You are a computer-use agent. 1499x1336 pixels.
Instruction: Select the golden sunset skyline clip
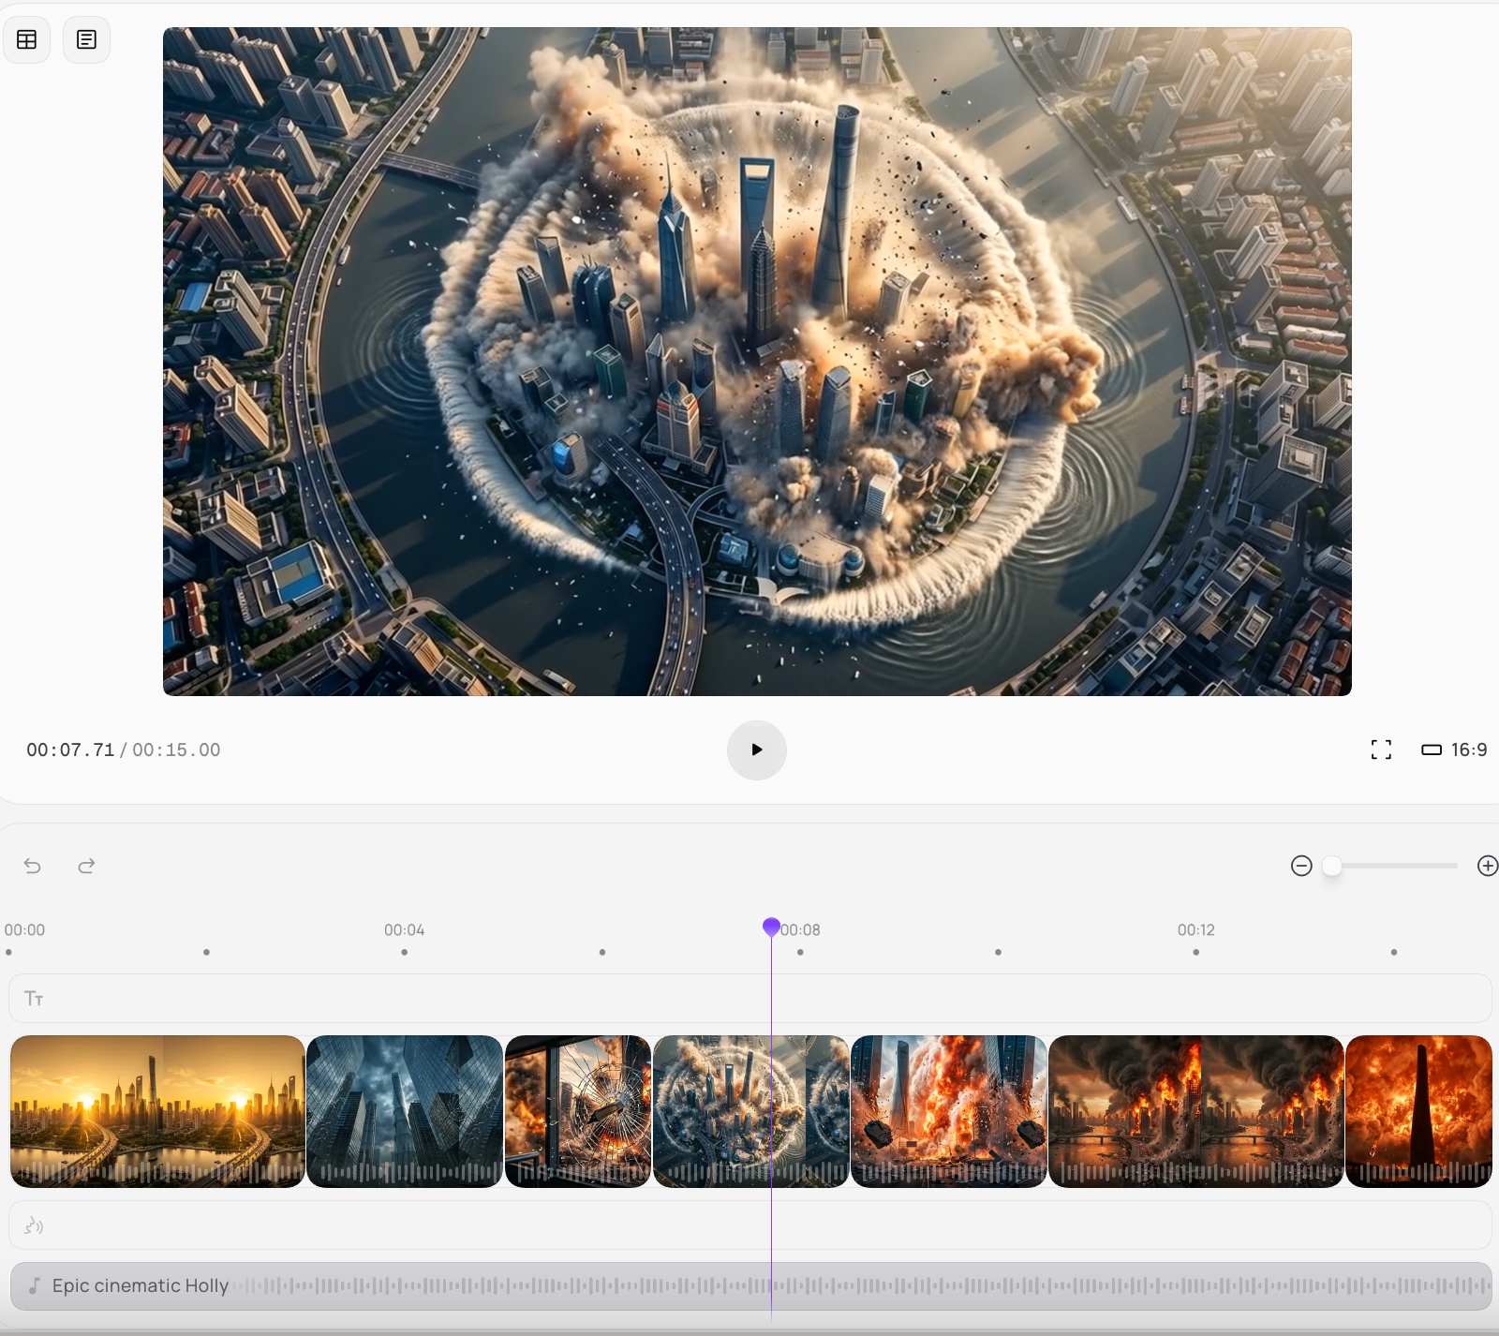coord(157,1110)
